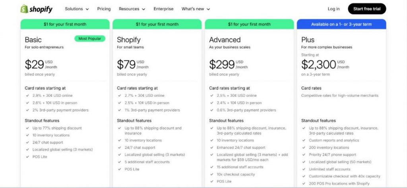Screen dimensions: 407x188
Task: Click the Log in link
Action: [333, 9]
